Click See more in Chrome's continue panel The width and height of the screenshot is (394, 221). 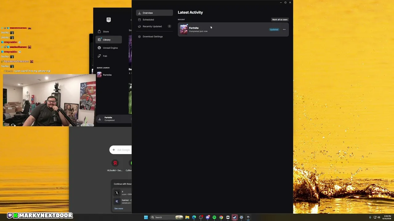(119, 208)
